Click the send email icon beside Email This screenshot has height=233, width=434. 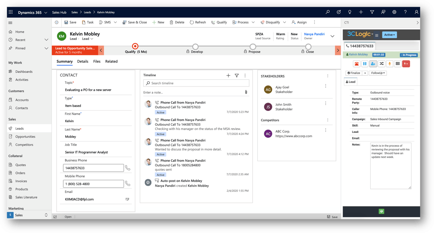coord(127,199)
